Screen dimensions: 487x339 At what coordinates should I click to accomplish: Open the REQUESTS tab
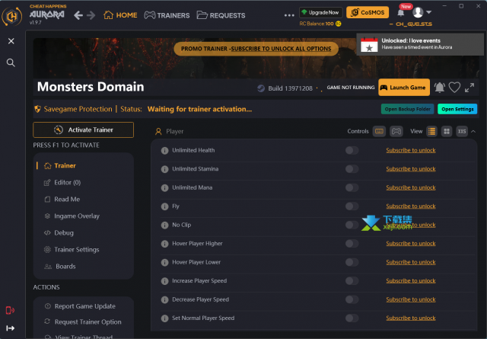221,15
